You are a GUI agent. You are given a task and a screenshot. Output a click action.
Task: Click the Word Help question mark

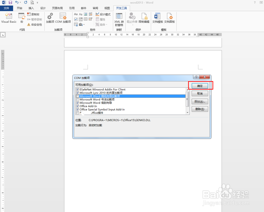tap(255, 3)
